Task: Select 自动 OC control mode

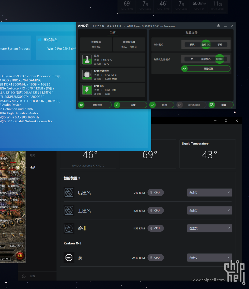Action: pos(206,45)
